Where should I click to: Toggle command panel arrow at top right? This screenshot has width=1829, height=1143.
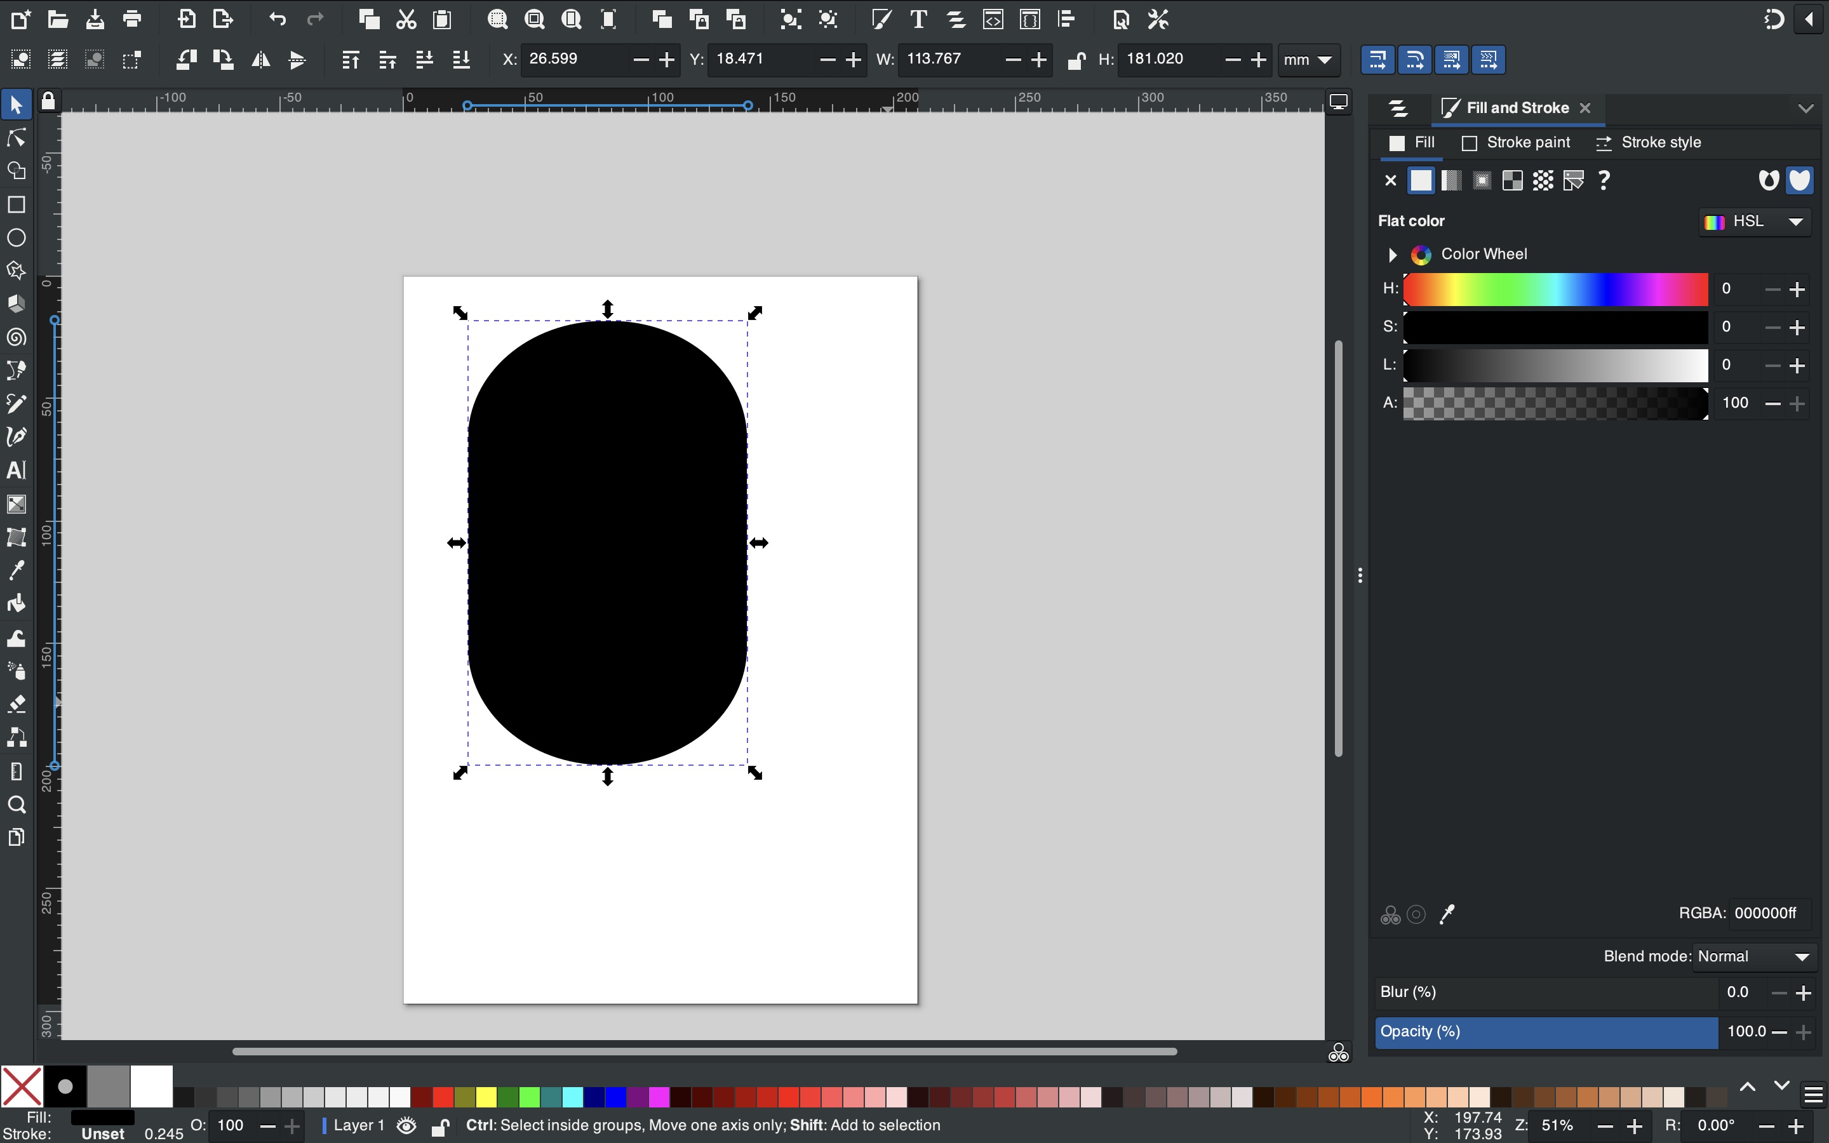(1810, 20)
